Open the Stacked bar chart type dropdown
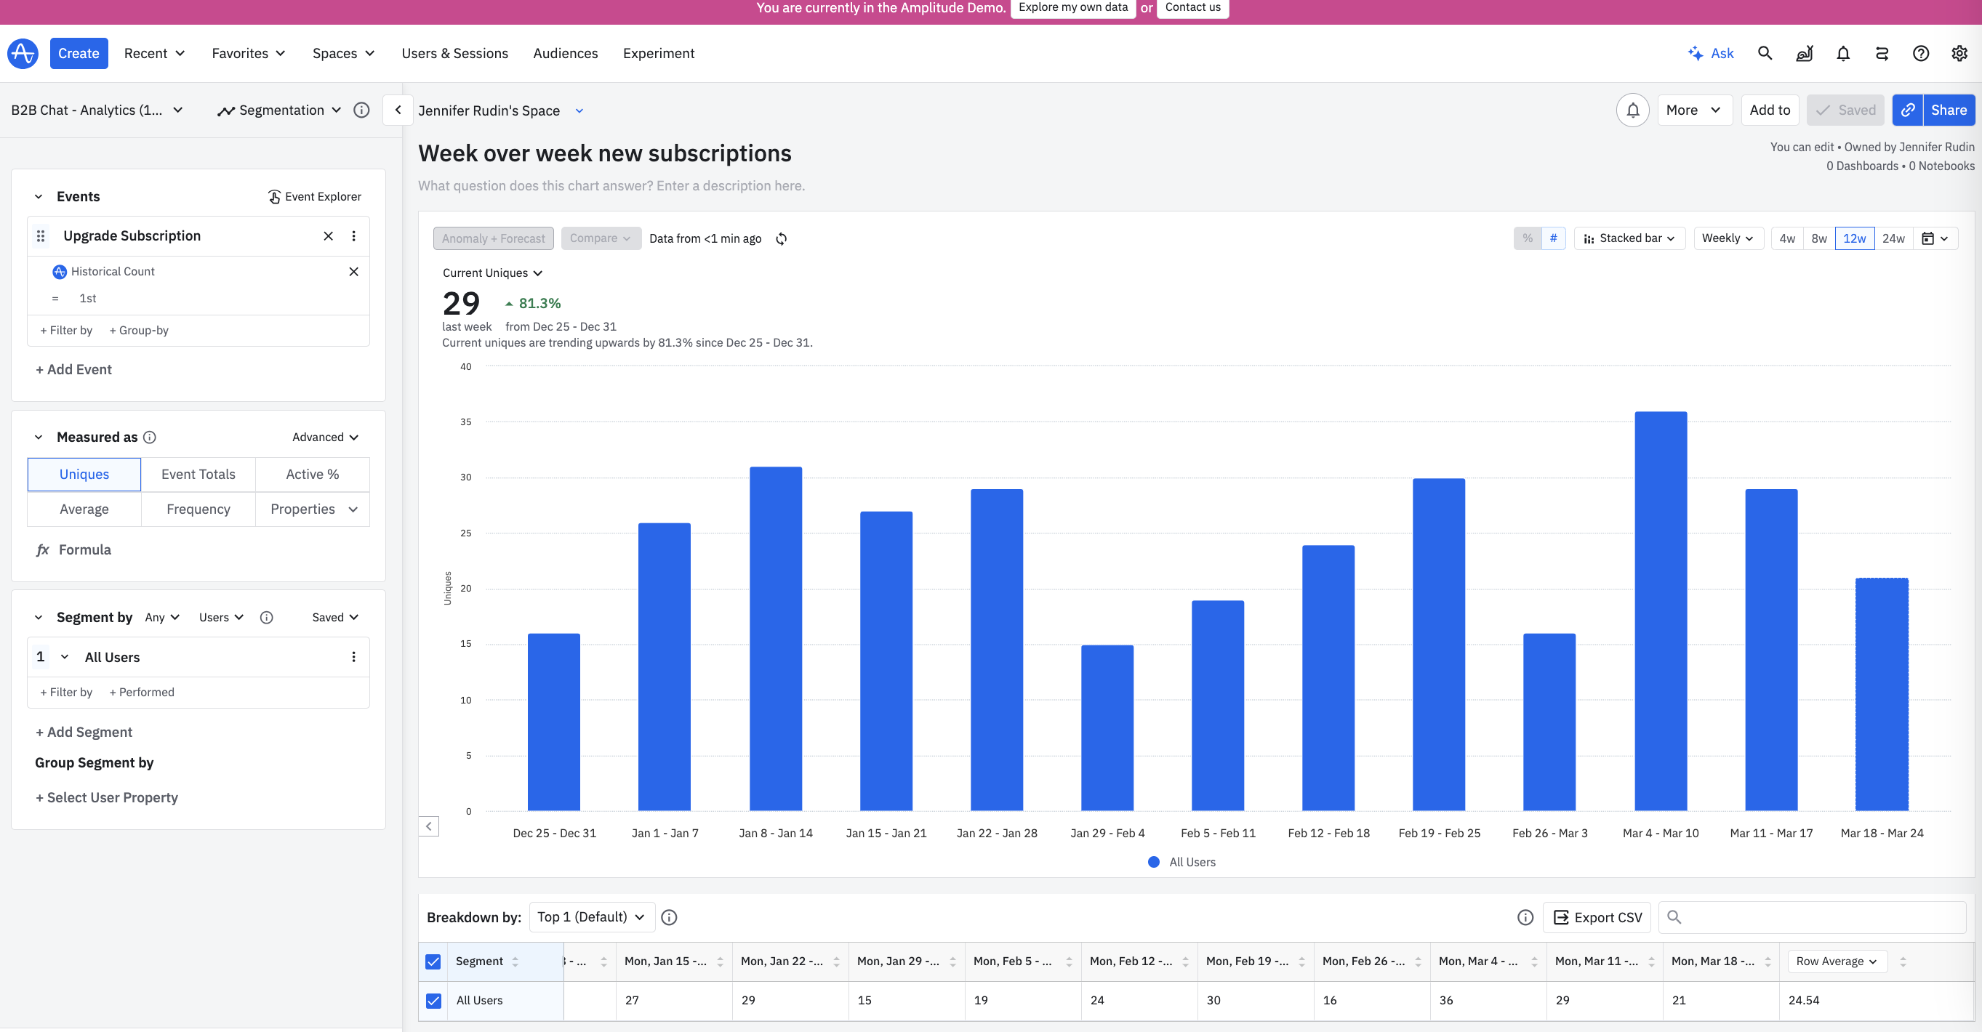The image size is (1982, 1032). coord(1629,238)
